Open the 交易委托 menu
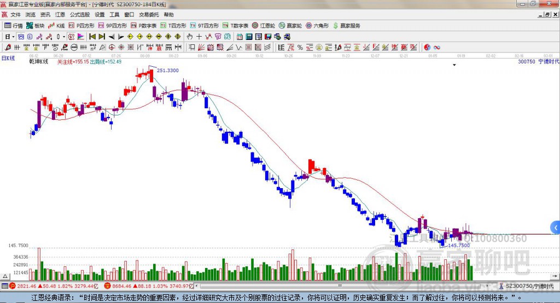Viewport: 560px width, 303px height. click(149, 15)
